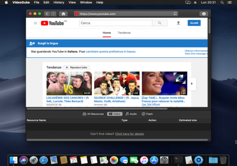Open the YouTube hamburger menu
Viewport: 237px width, 166px height.
36,23
